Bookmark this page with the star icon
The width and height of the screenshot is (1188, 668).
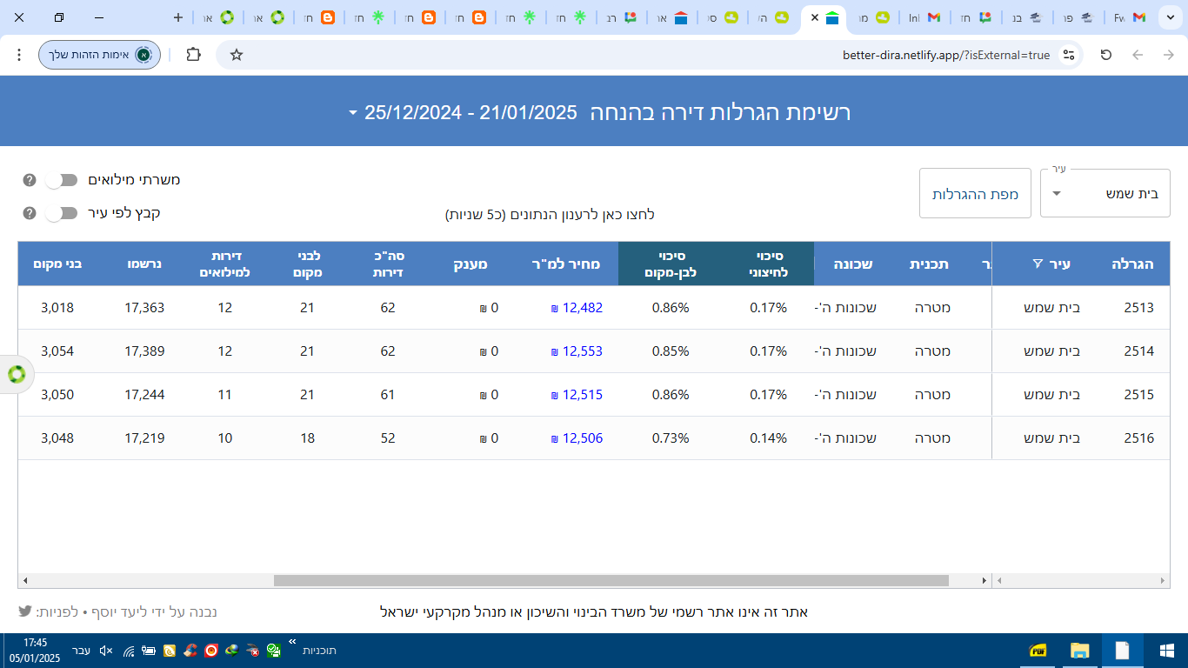coord(237,55)
